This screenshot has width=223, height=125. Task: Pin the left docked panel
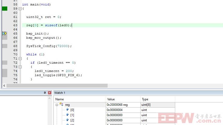(45, 93)
